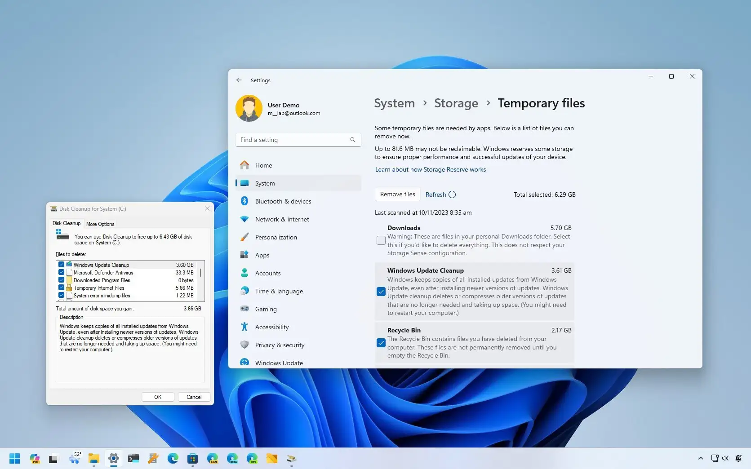Uncheck Windows Update Cleanup in Disk Cleanup list
The width and height of the screenshot is (751, 469).
coord(61,265)
